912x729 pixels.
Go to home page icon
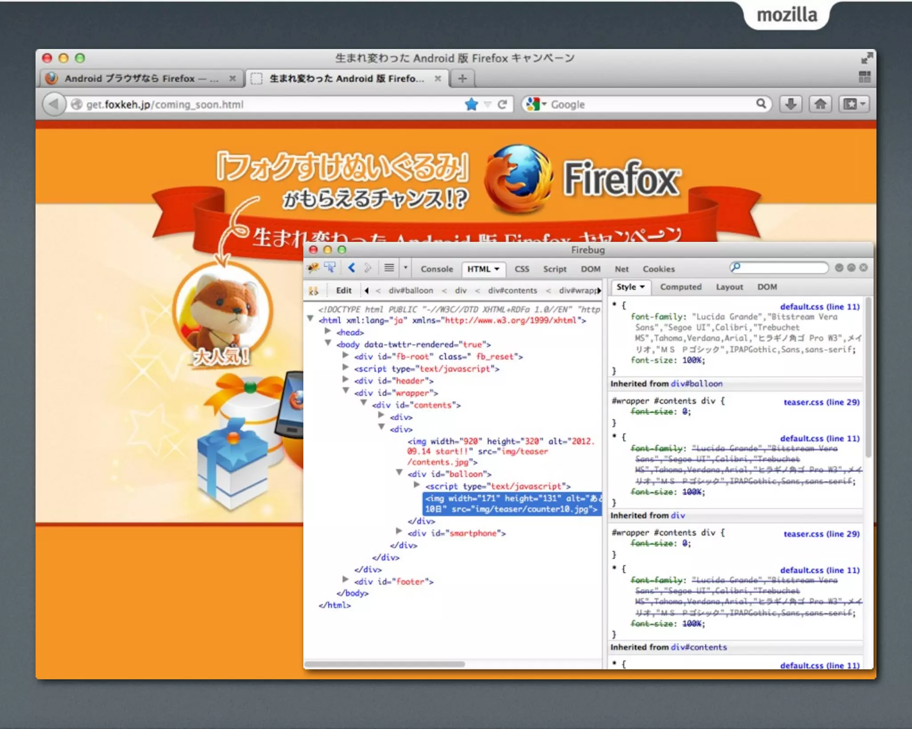pyautogui.click(x=820, y=105)
